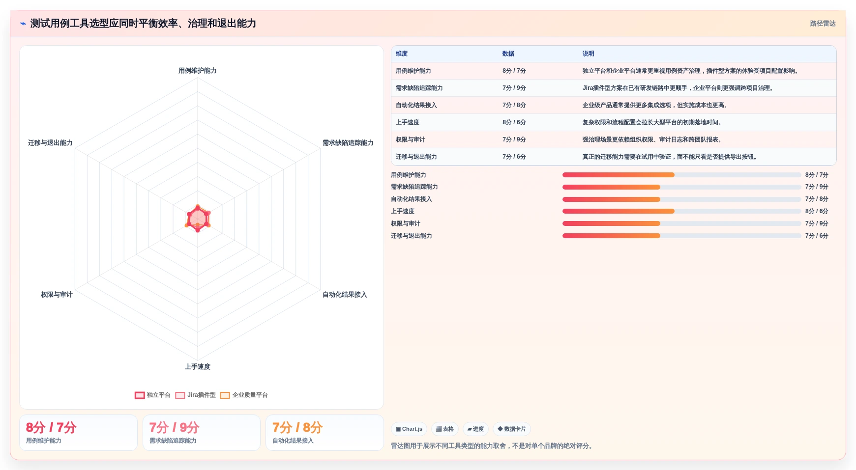The width and height of the screenshot is (856, 470).
Task: Click the 进度 tag chip
Action: 475,429
